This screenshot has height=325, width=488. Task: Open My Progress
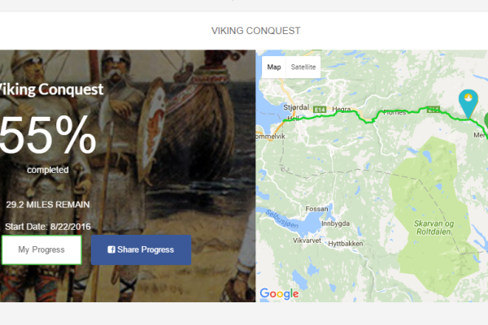coord(41,249)
